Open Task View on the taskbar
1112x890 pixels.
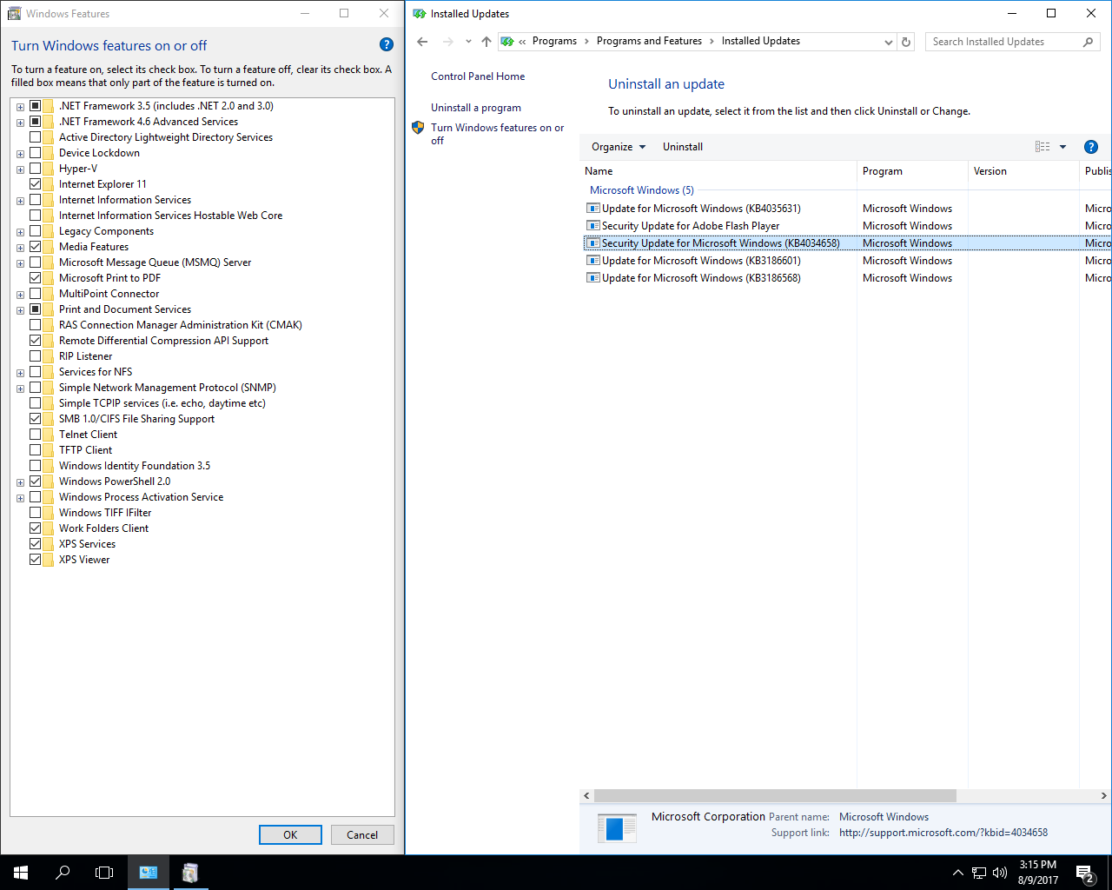[104, 873]
